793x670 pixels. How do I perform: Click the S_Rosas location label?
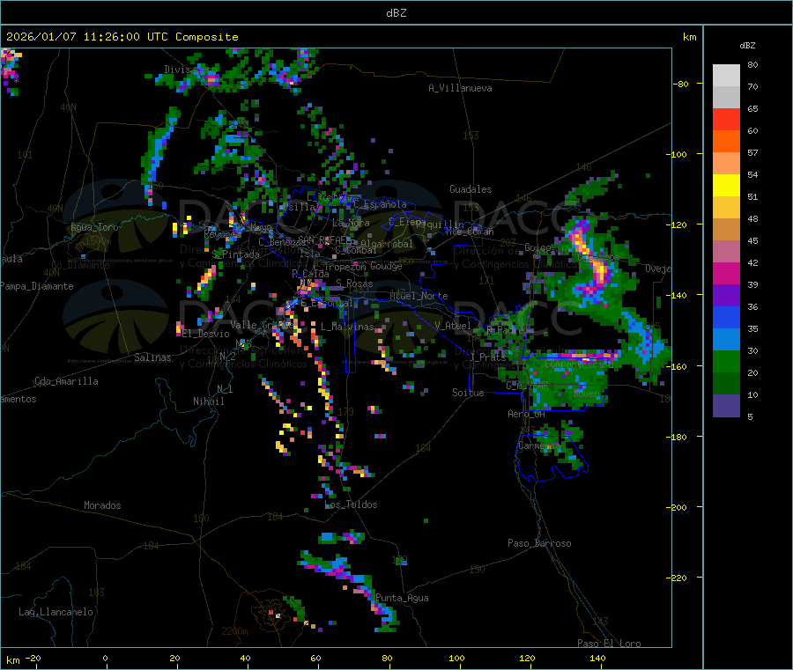[354, 283]
